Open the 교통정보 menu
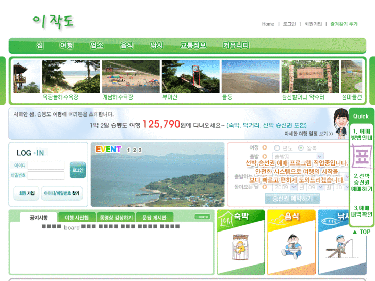Viewport: 375px width, 281px height. (x=193, y=45)
